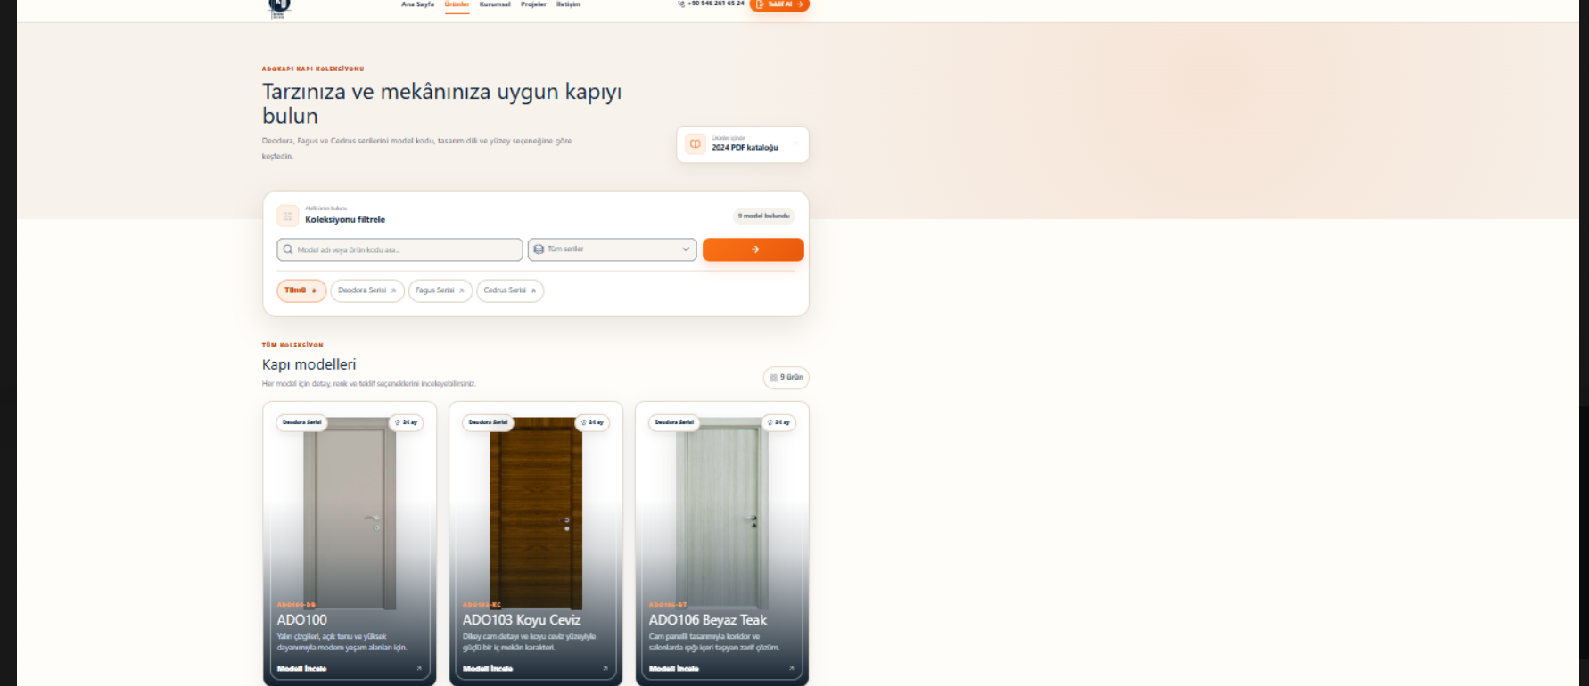Screen dimensions: 1589x686
Task: Click the 24 ay warranty badge on ADO100
Action: tap(406, 422)
